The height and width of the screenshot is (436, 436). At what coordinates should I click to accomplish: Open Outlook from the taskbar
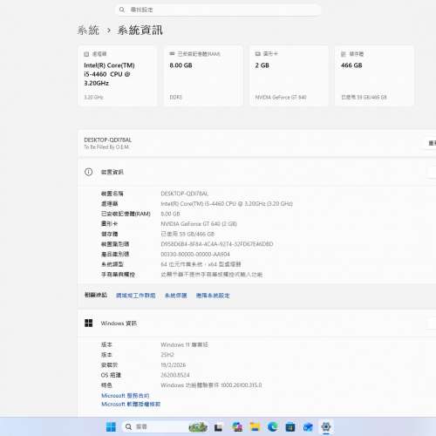(308, 426)
